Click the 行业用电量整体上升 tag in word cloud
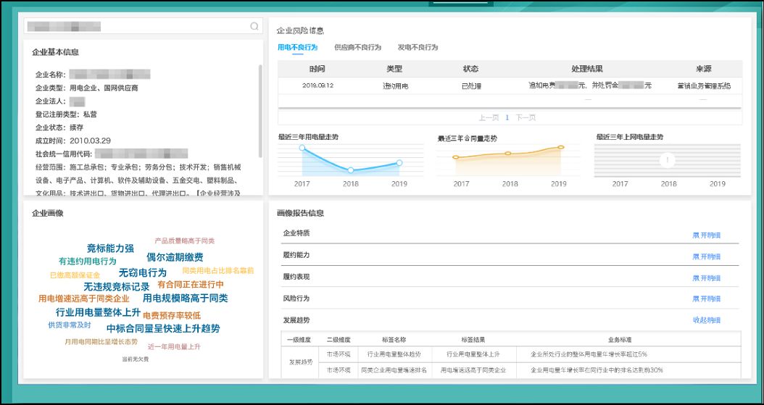 click(99, 312)
